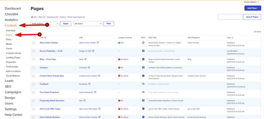Toggle the select-all checkbox in table header
Screen dimensions: 264x119
tap(35, 37)
